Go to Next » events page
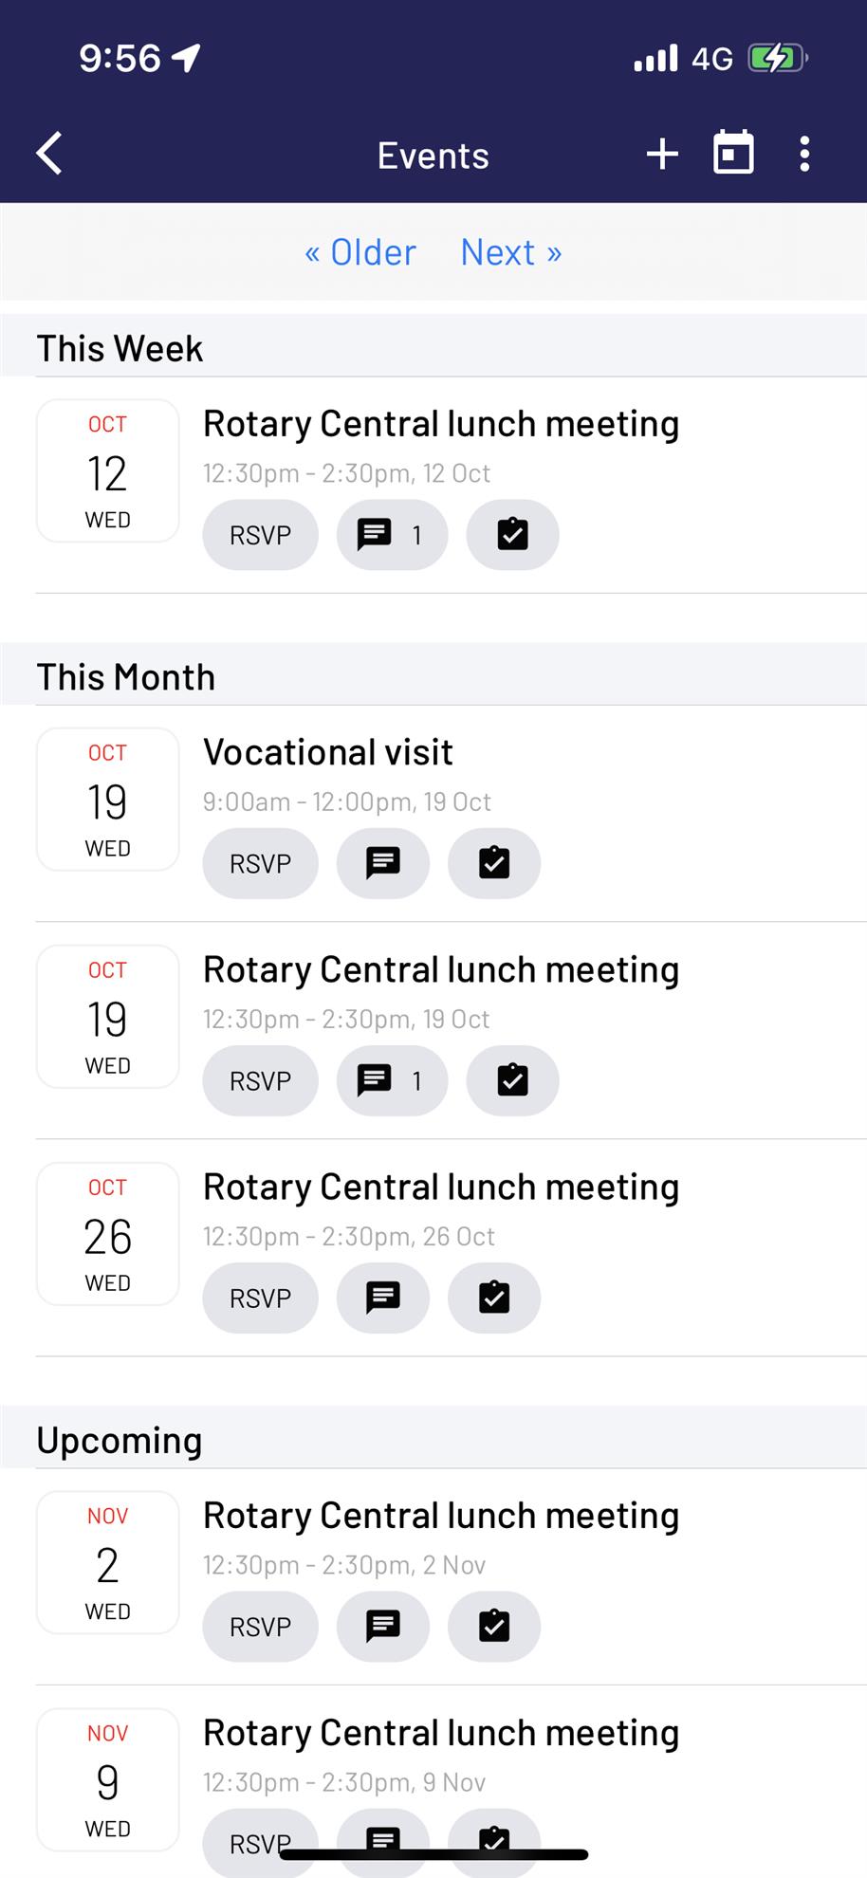The image size is (867, 1878). (x=511, y=252)
